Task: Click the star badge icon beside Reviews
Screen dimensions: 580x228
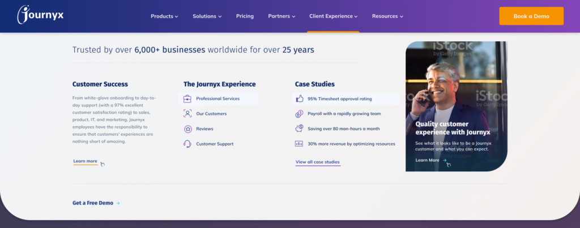Action: click(x=187, y=129)
